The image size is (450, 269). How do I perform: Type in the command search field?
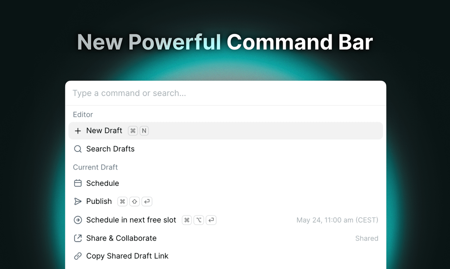coord(225,93)
